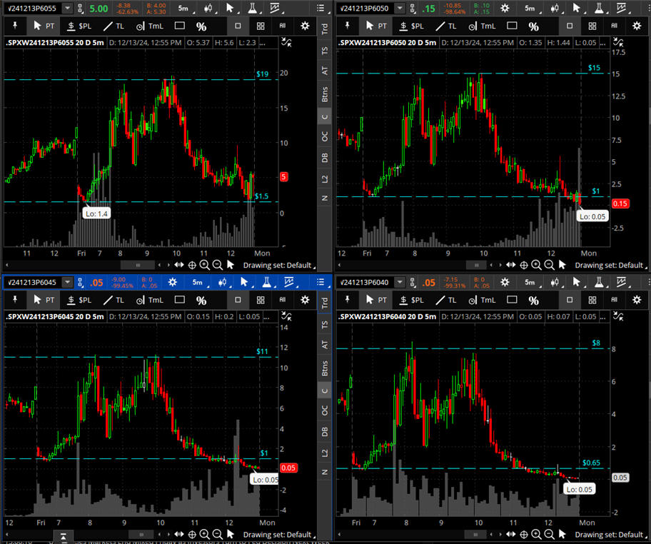
Task: Toggle the pin icon on P6050 drawing toolbar
Action: pos(347,26)
